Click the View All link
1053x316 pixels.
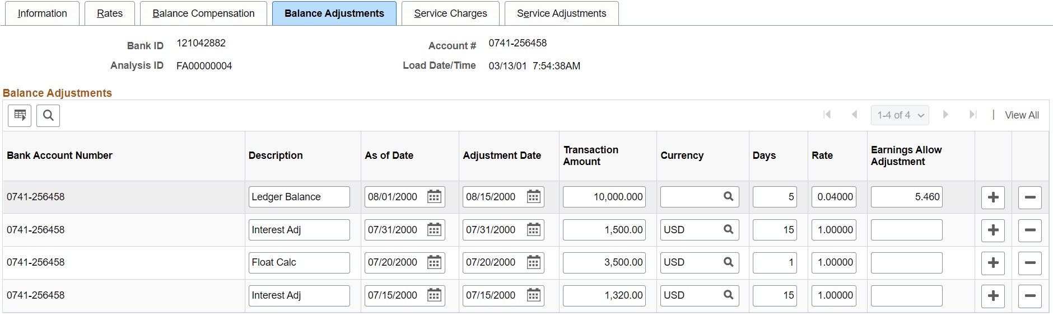pos(1022,115)
